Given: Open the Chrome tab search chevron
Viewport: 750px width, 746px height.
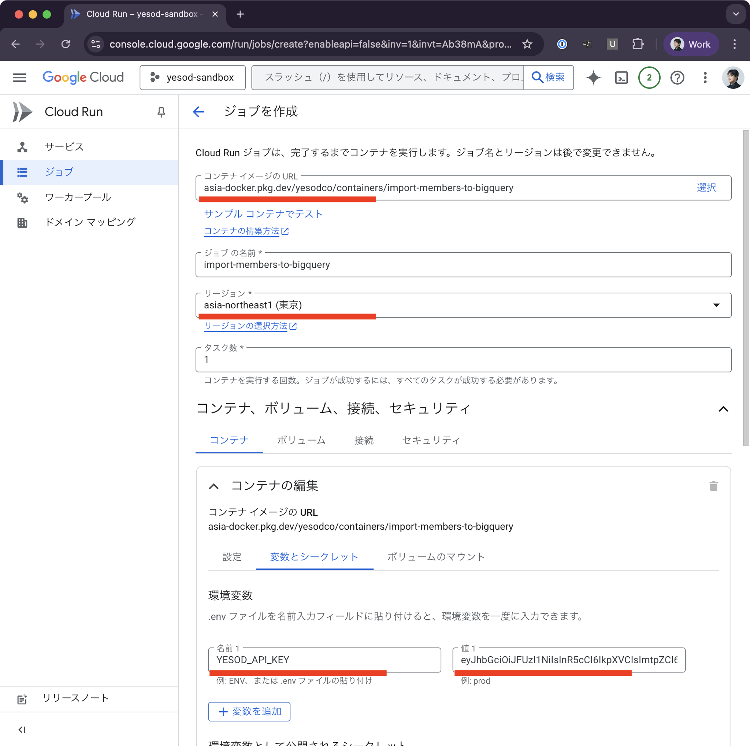Looking at the screenshot, I should [x=735, y=14].
